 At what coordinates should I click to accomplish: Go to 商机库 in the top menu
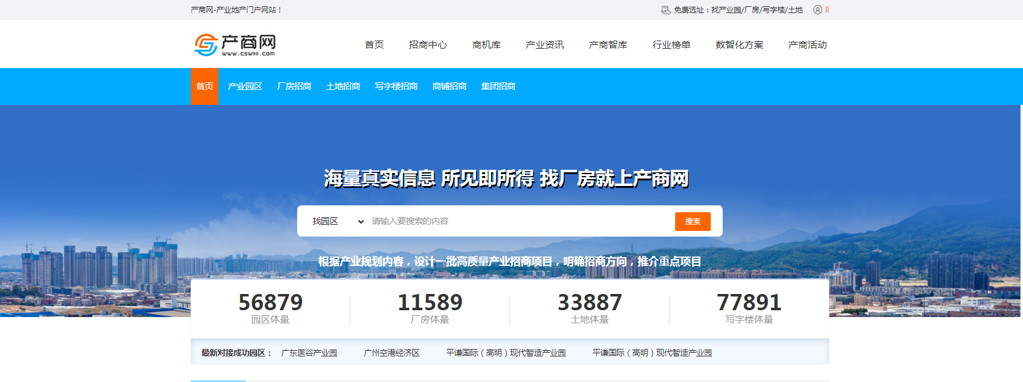[486, 45]
